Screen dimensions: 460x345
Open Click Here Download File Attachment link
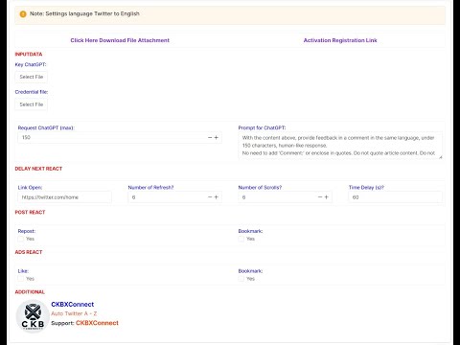[x=120, y=40]
